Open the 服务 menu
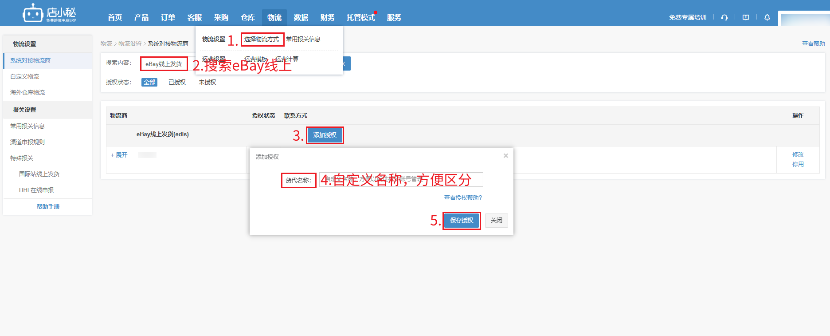This screenshot has height=336, width=830. pyautogui.click(x=394, y=17)
